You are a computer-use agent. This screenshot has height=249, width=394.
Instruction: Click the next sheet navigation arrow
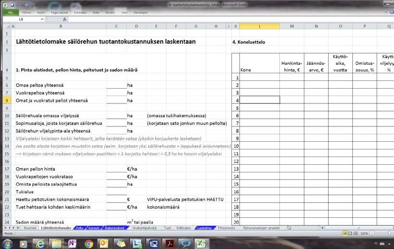coord(13,227)
